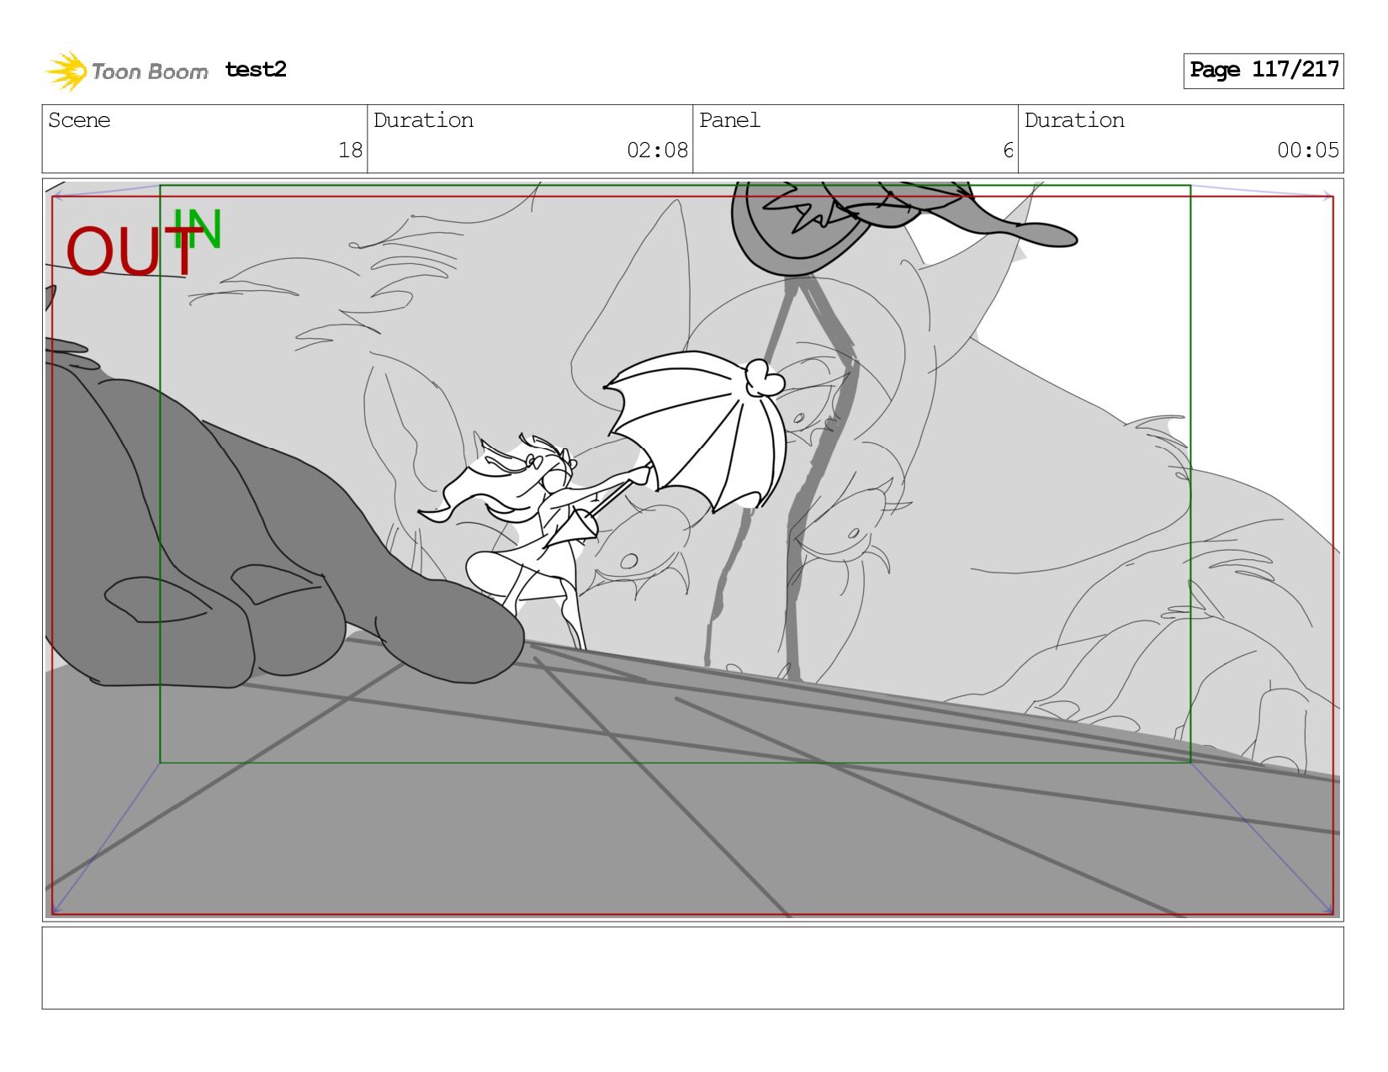This screenshot has width=1388, height=1072.
Task: Click the panel duration value '00:05'
Action: click(x=1308, y=151)
